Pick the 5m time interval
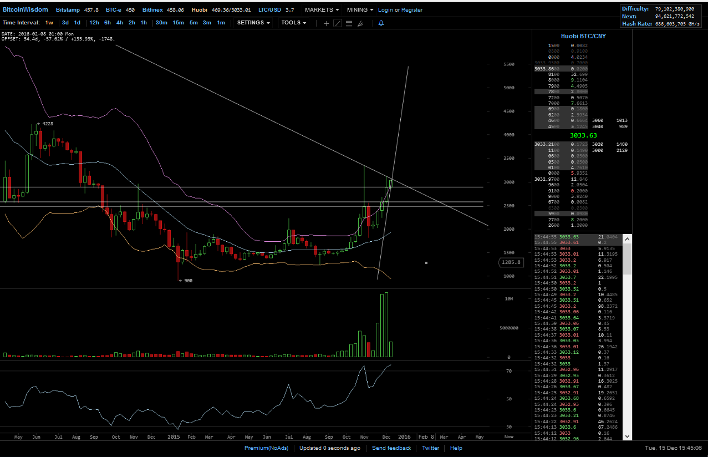Viewport: 708px width, 457px height. point(193,23)
